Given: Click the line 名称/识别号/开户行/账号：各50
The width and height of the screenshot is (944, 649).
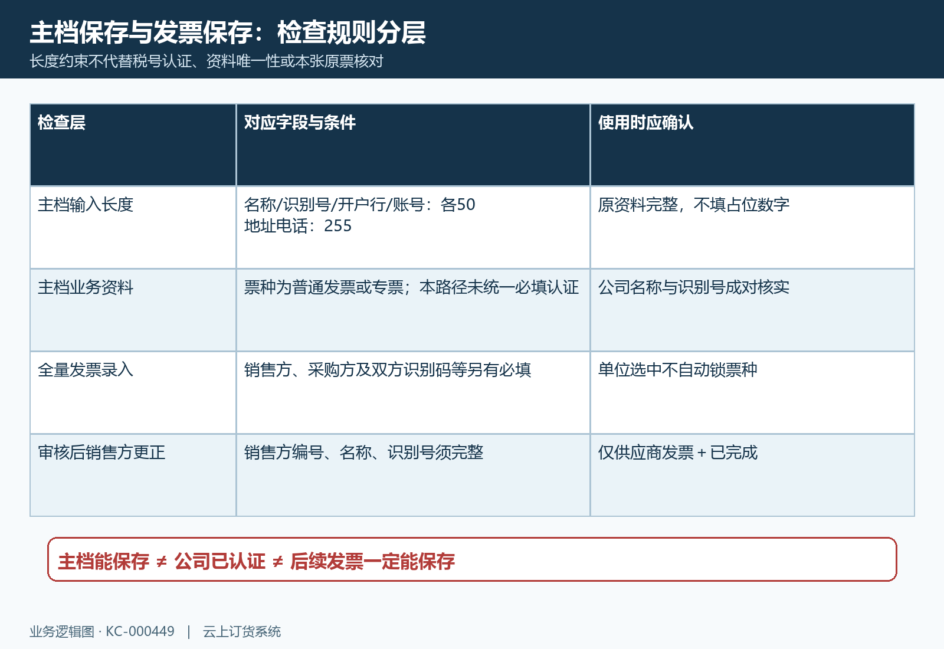Looking at the screenshot, I should pos(360,205).
